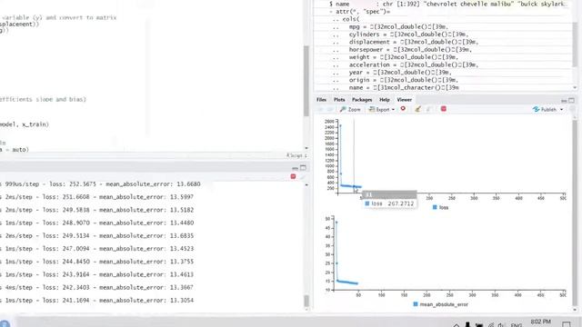Open the ENG language indicator in taskbar
Viewport: 582px width, 327px height.
(x=517, y=325)
